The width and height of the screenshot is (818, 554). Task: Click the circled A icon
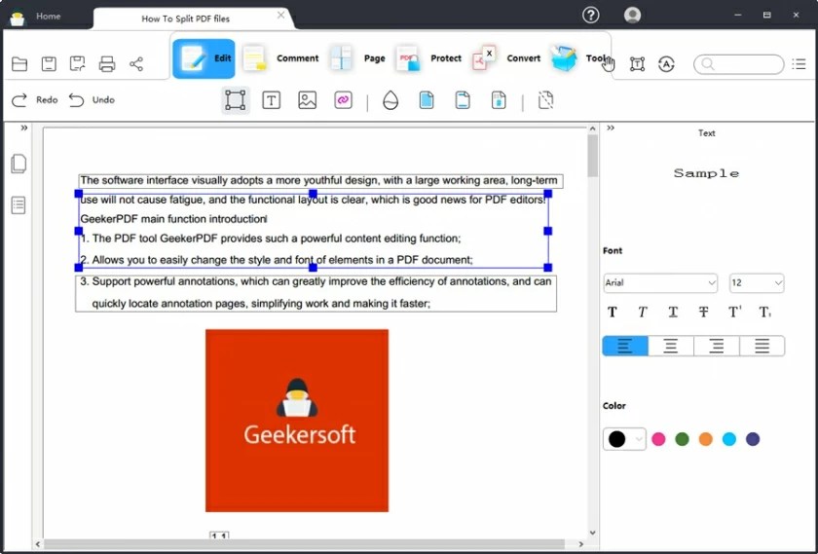pyautogui.click(x=666, y=64)
